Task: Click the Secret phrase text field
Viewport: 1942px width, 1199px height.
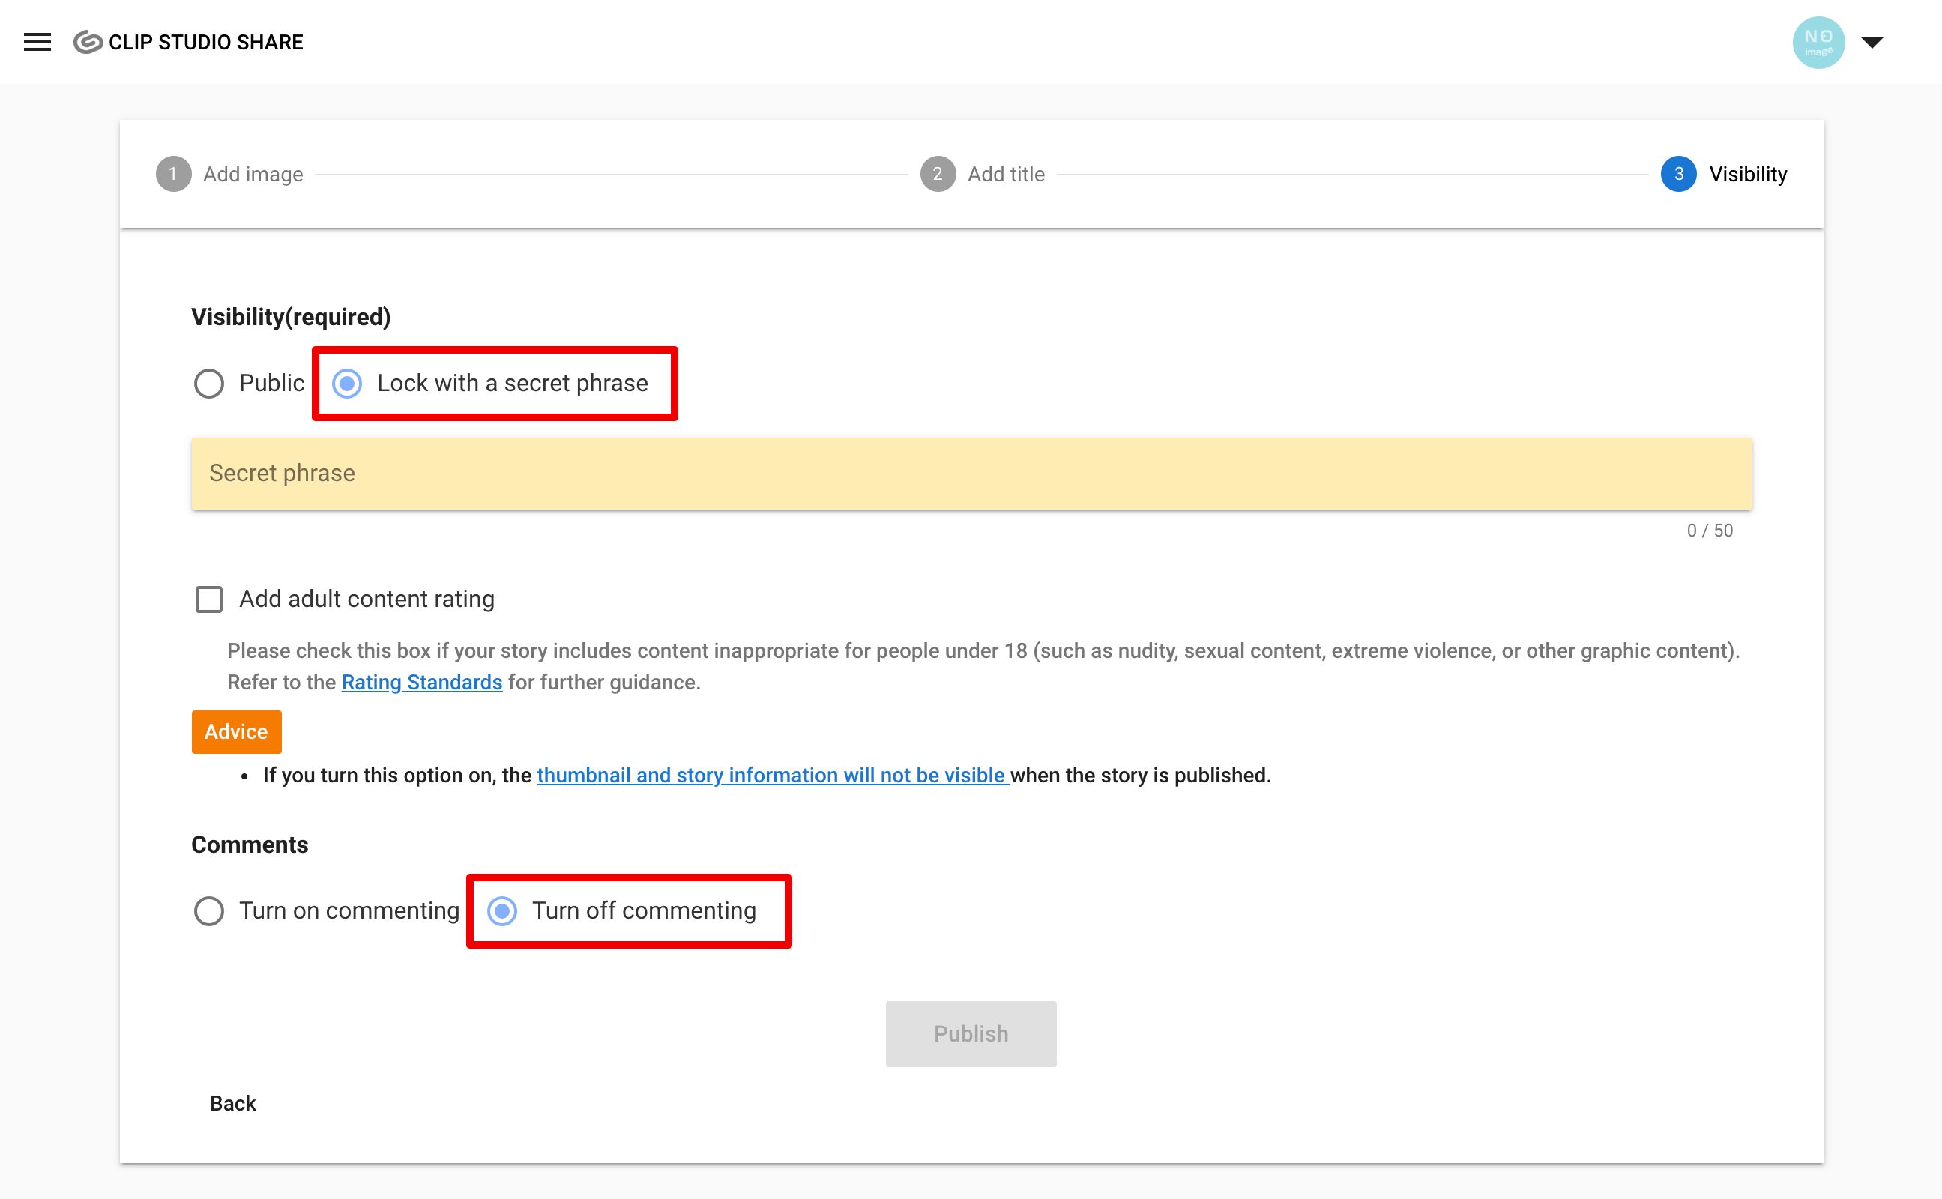Action: [x=971, y=474]
